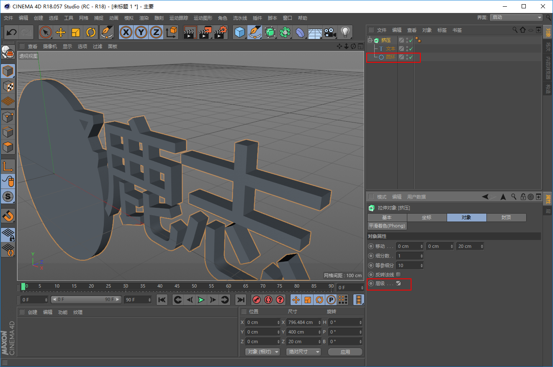Image resolution: width=553 pixels, height=367 pixels.
Task: Toggle the 反转法线 checkbox
Action: 399,274
